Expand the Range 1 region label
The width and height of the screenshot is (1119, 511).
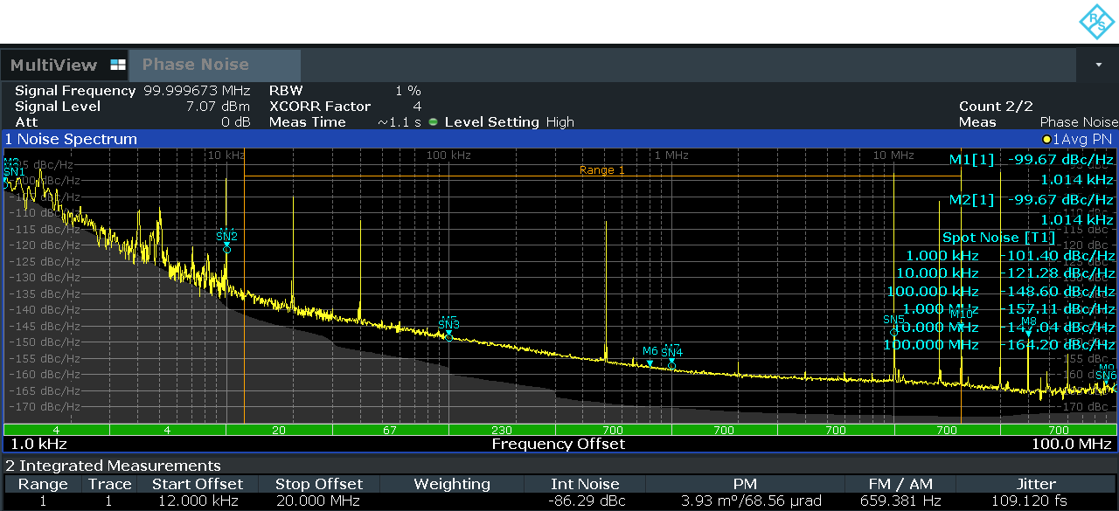[601, 169]
